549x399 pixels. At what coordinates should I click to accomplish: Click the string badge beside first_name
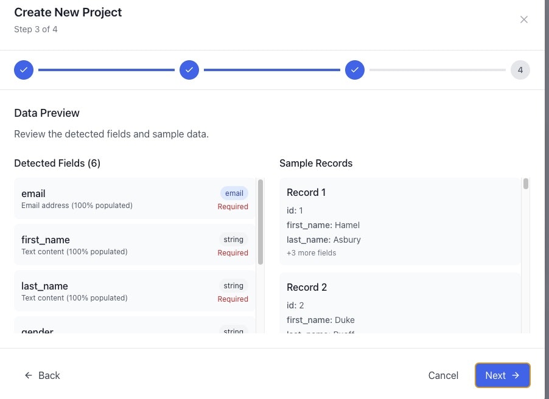click(x=233, y=239)
